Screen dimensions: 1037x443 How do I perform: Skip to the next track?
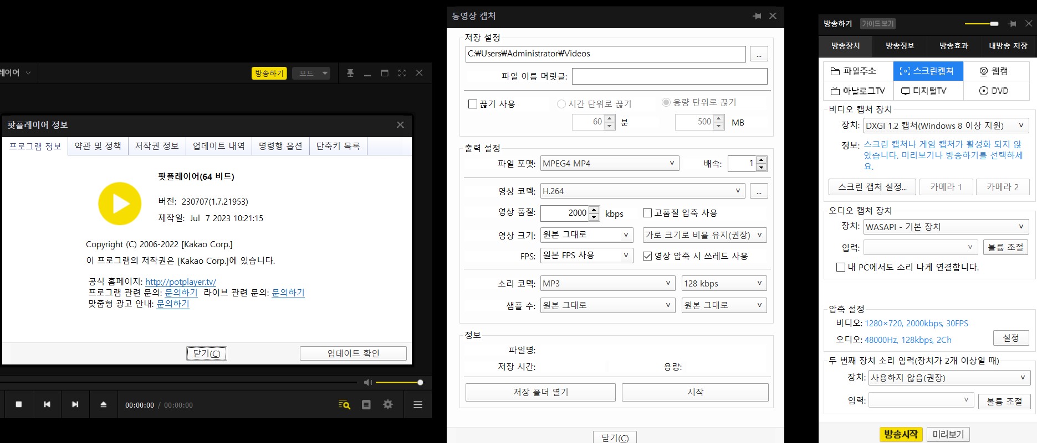coord(75,405)
